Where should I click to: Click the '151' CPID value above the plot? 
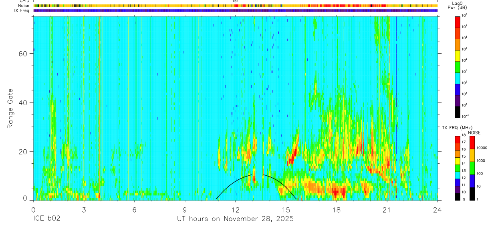tap(236, 2)
